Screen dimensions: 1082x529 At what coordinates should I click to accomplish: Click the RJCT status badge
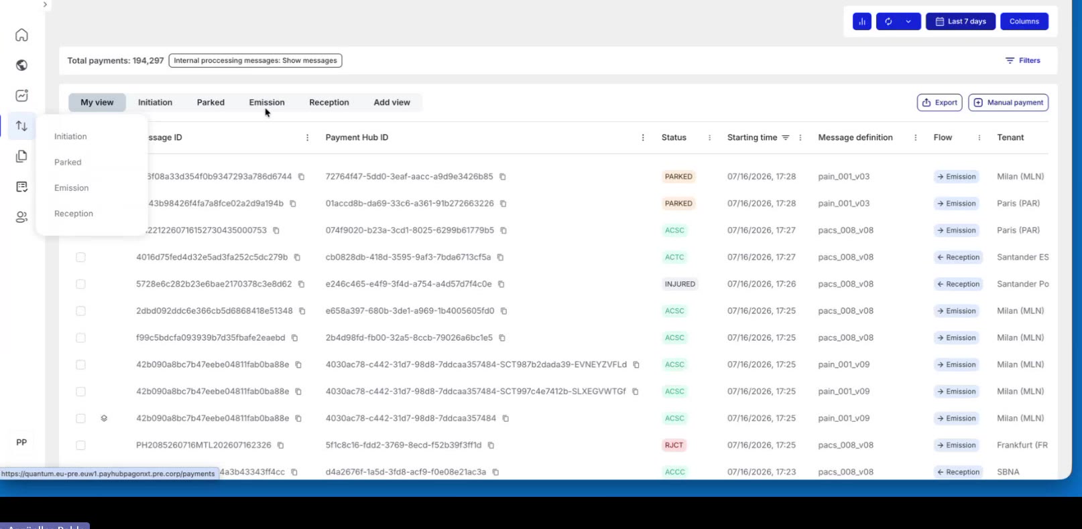pyautogui.click(x=674, y=445)
